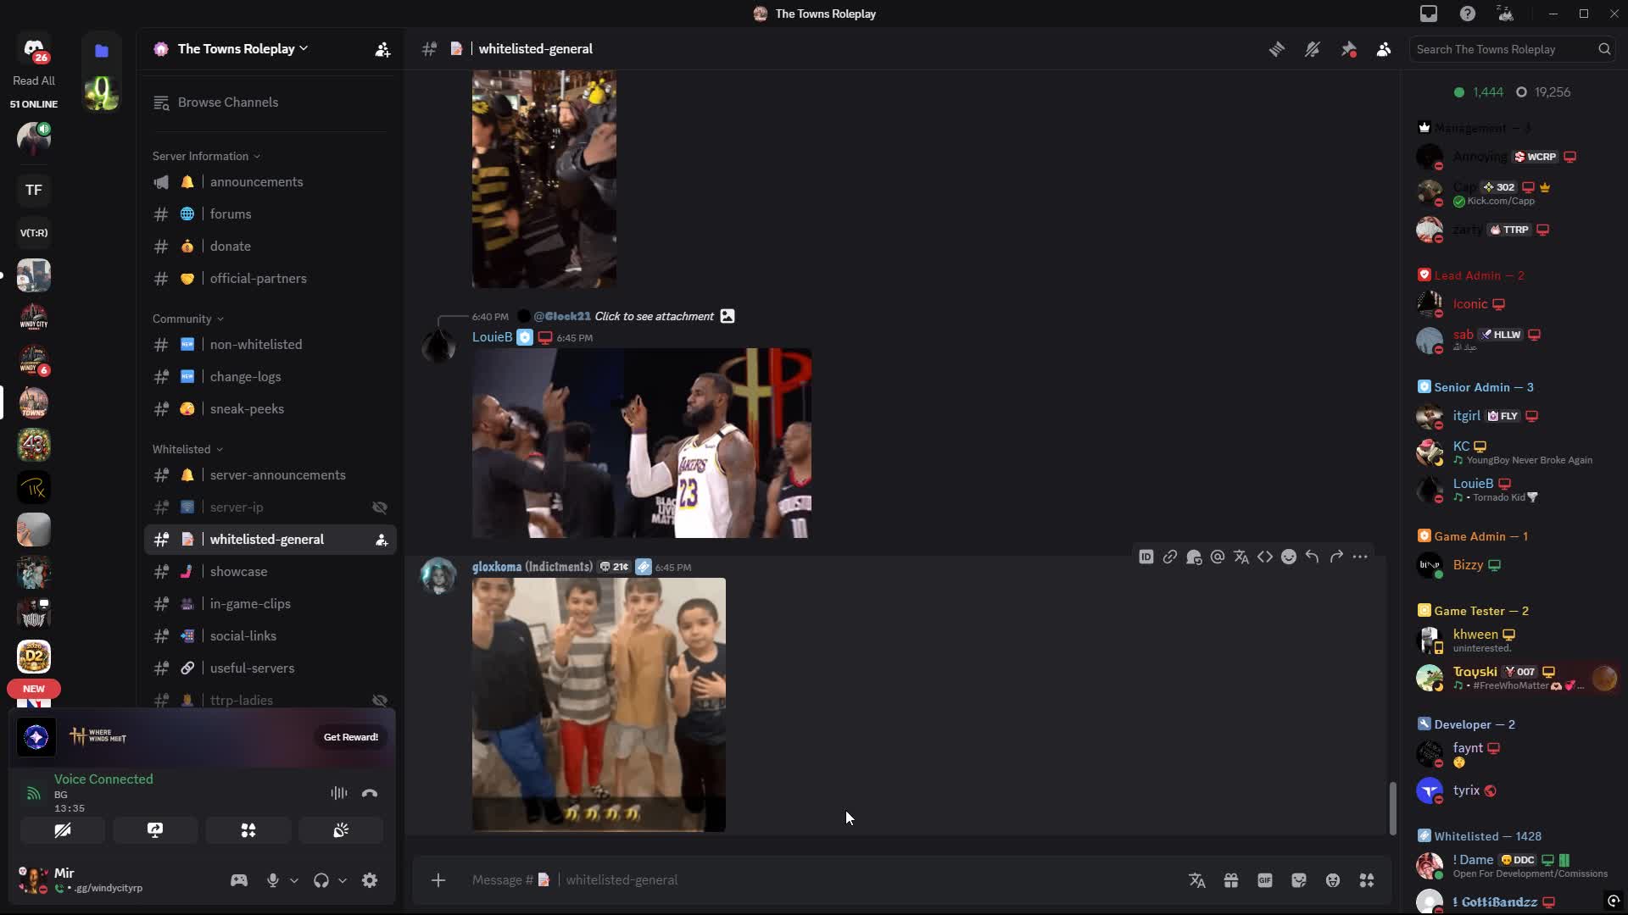Click the pinned messages icon with red dot
The image size is (1628, 915).
pos(1348,49)
